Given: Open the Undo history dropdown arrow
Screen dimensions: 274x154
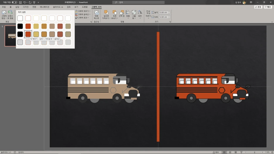Looking at the screenshot, I should coord(27,2).
